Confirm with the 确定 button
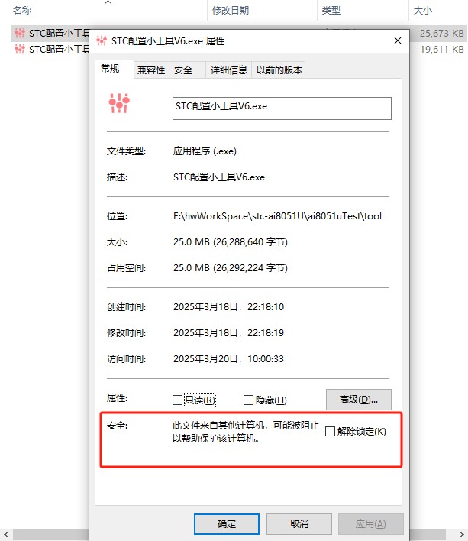Image resolution: width=468 pixels, height=541 pixels. click(227, 523)
